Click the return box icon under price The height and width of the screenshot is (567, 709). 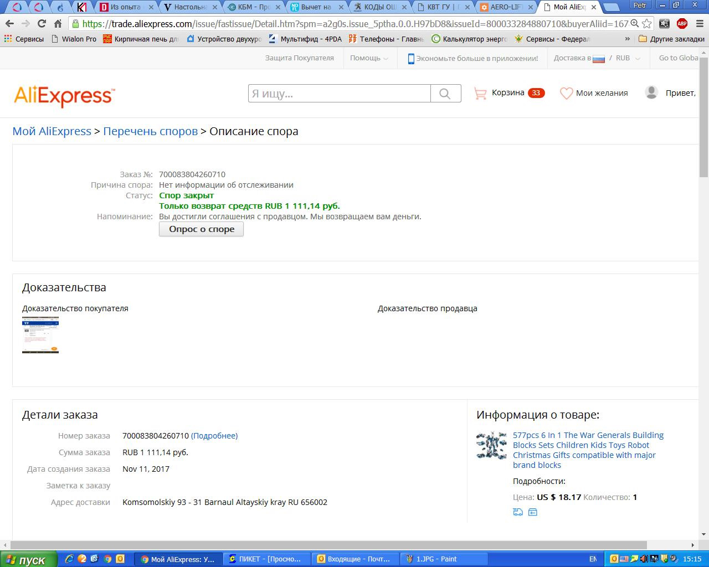point(533,512)
